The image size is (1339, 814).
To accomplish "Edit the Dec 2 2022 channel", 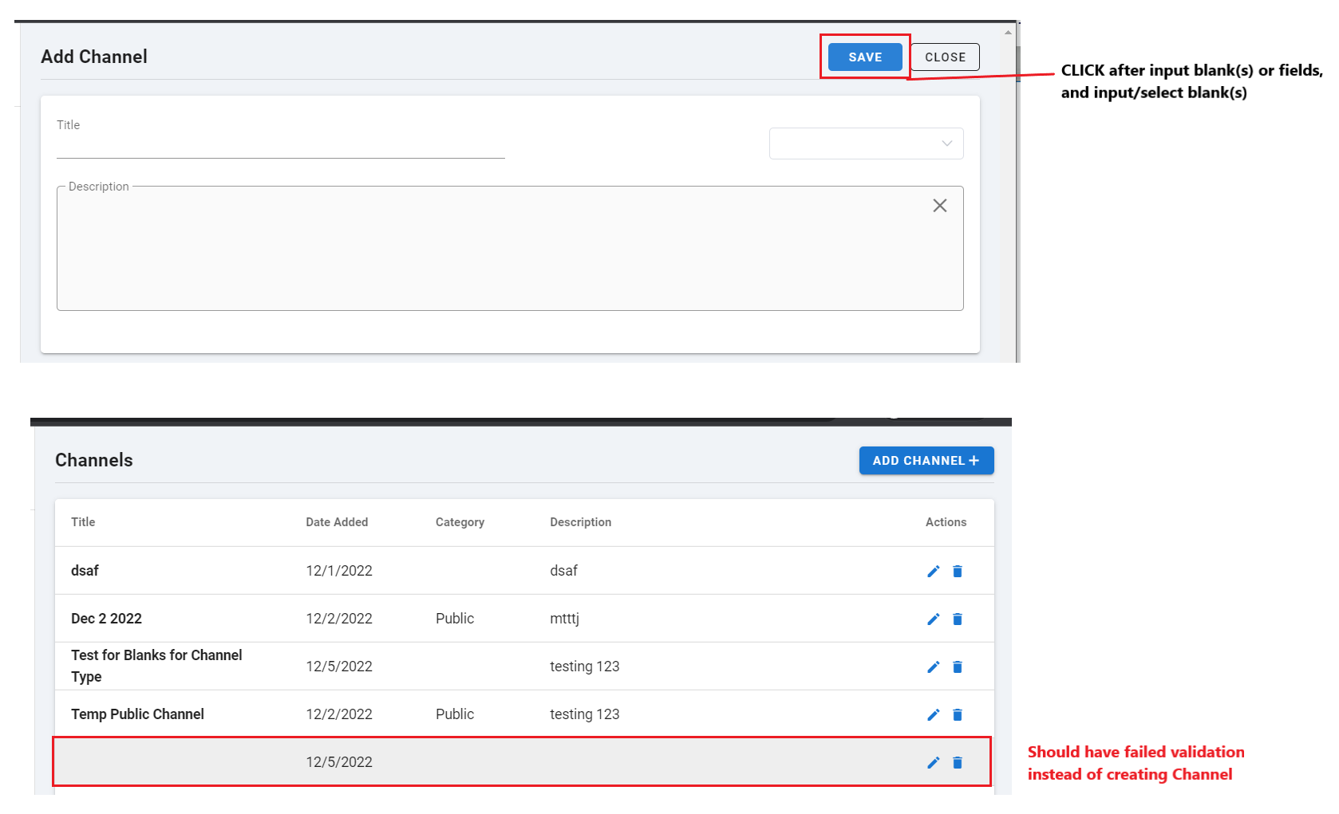I will pos(933,619).
